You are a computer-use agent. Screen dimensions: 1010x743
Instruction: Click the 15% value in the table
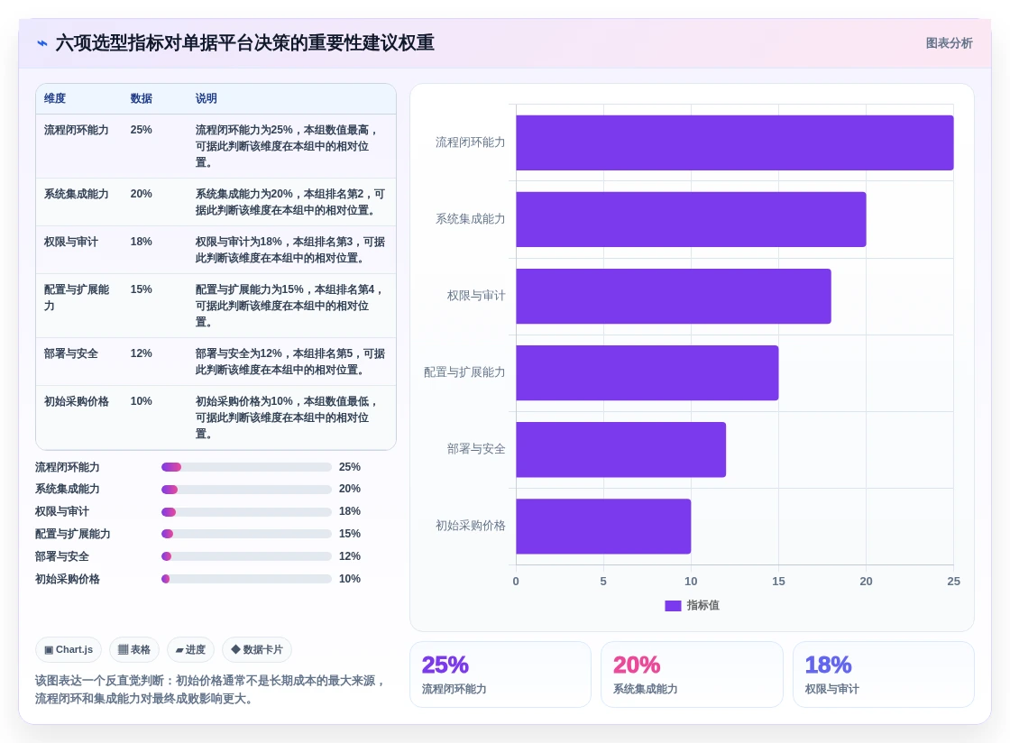pyautogui.click(x=141, y=289)
